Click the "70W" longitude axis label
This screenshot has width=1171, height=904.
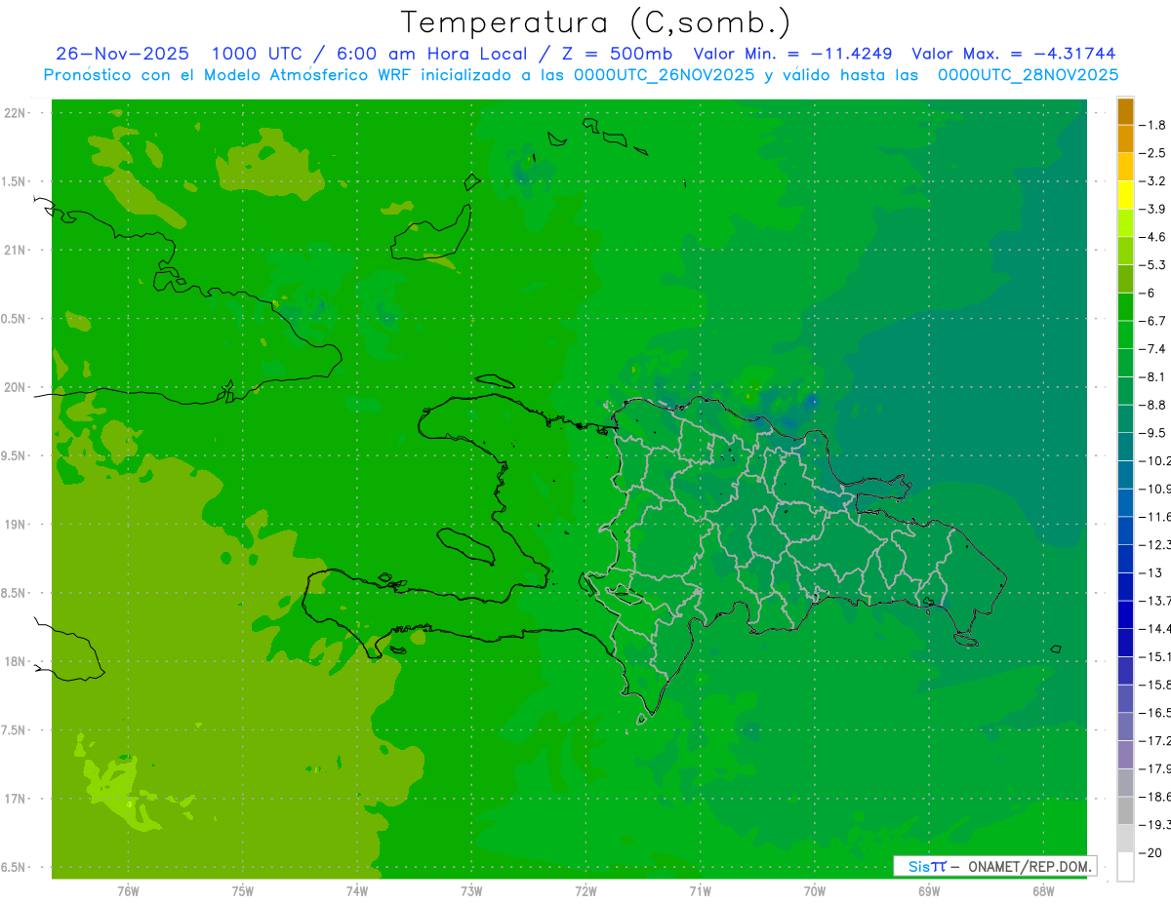coord(815,891)
